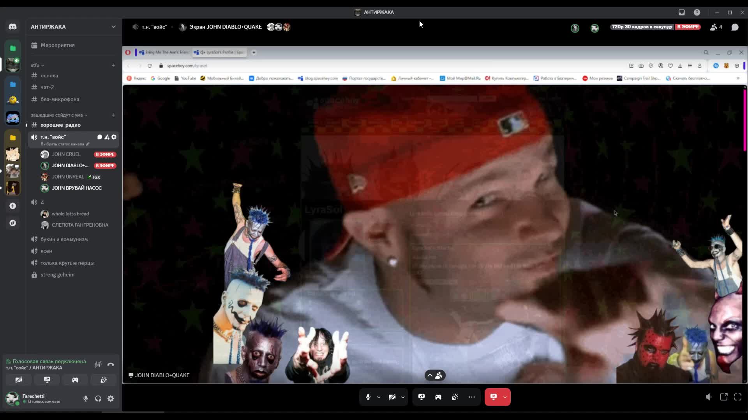The width and height of the screenshot is (748, 420).
Task: Collapse зашедших сойдут с ума category
Action: click(59, 115)
